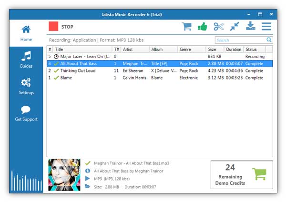Click the download tray icon
286x202 pixels.
(251, 26)
